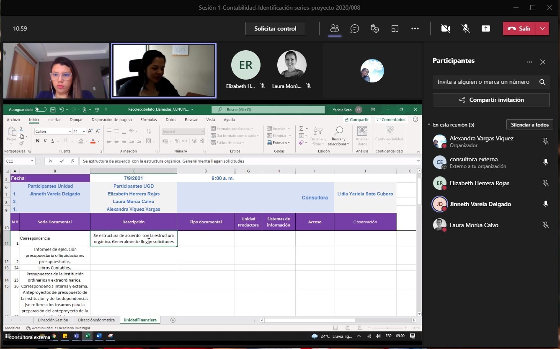Click the show participants icon
The height and width of the screenshot is (349, 560).
334,28
